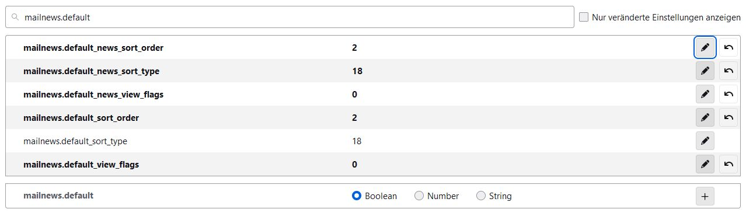
Task: Edit mailnews.default_news_view_flags with pencil icon
Action: tap(705, 94)
